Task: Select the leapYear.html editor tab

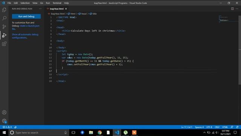Action: [57, 9]
